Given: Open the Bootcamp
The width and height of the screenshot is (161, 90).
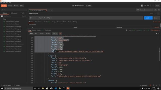Looking at the screenshot, I should tap(144, 85).
